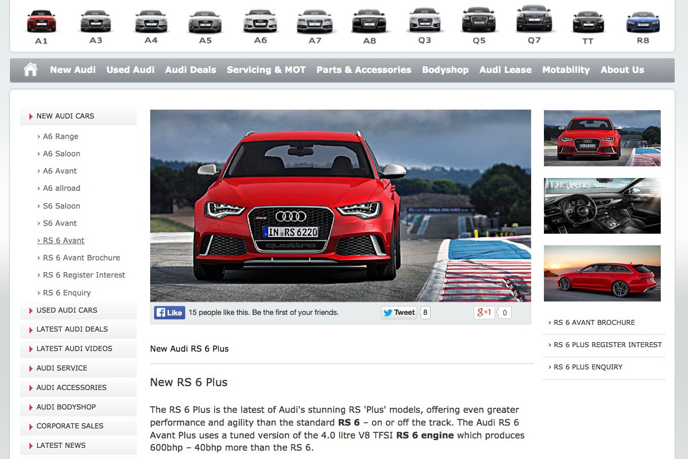View the RS 6 interior dashboard thumbnail
Screen dimensions: 688x459
coord(602,206)
